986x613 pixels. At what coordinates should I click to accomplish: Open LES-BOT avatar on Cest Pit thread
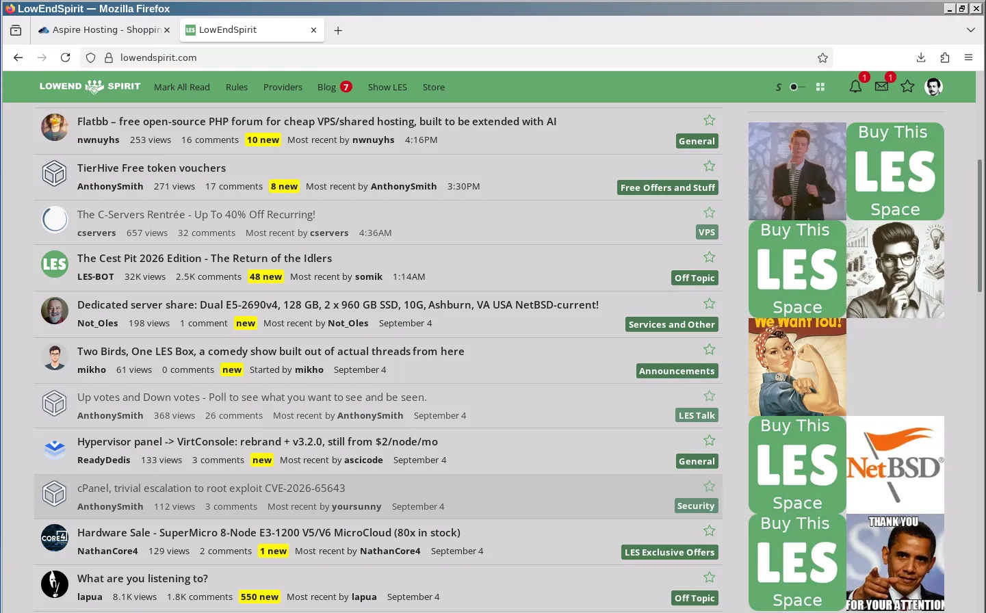click(x=55, y=264)
